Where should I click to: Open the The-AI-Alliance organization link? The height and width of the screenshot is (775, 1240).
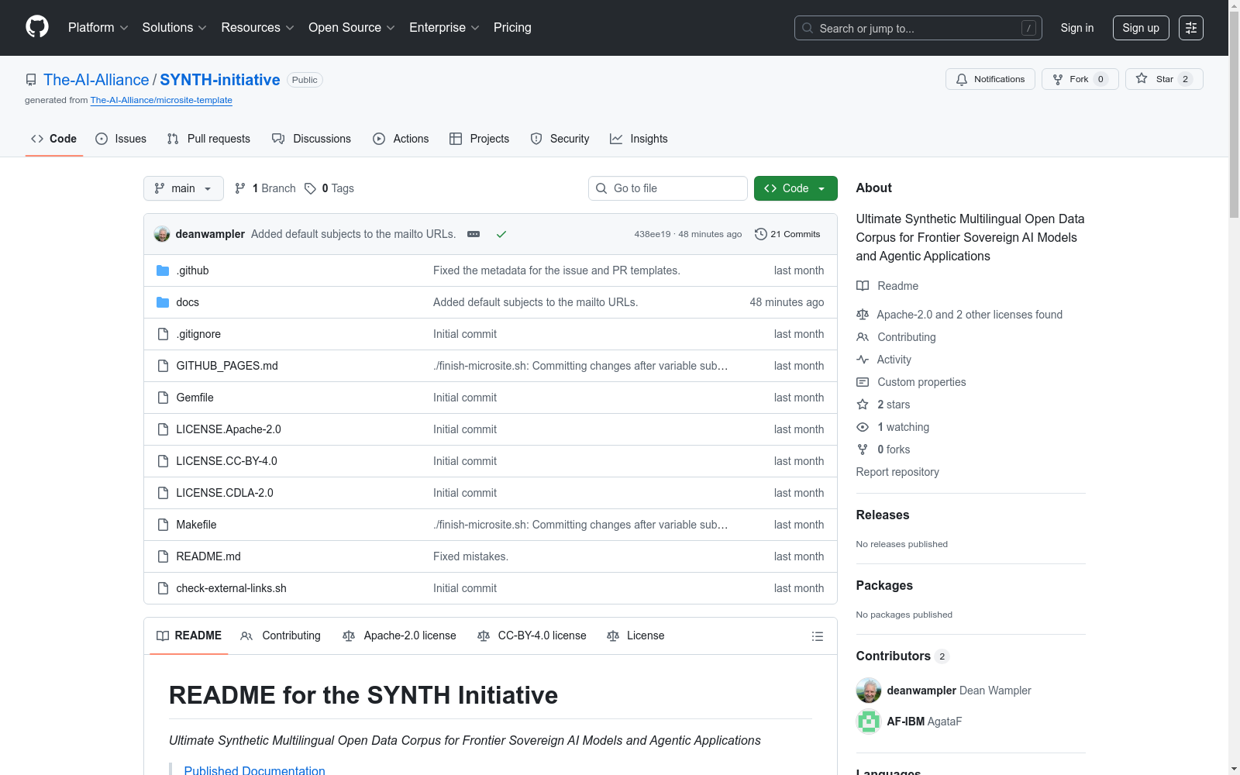(96, 80)
